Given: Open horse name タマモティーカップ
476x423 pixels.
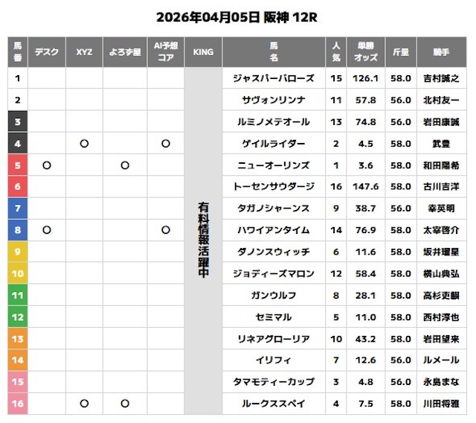Looking at the screenshot, I should (274, 382).
